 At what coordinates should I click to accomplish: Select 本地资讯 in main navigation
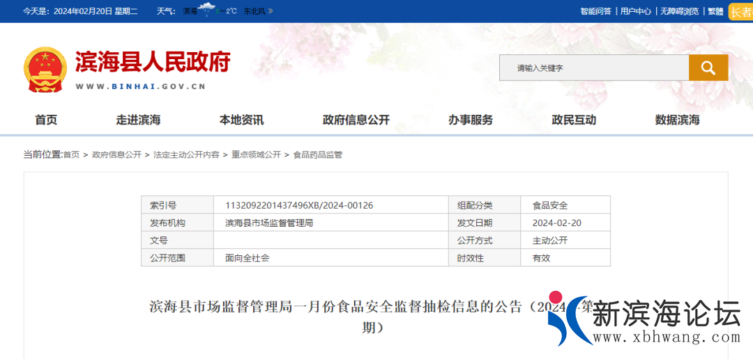tap(241, 120)
